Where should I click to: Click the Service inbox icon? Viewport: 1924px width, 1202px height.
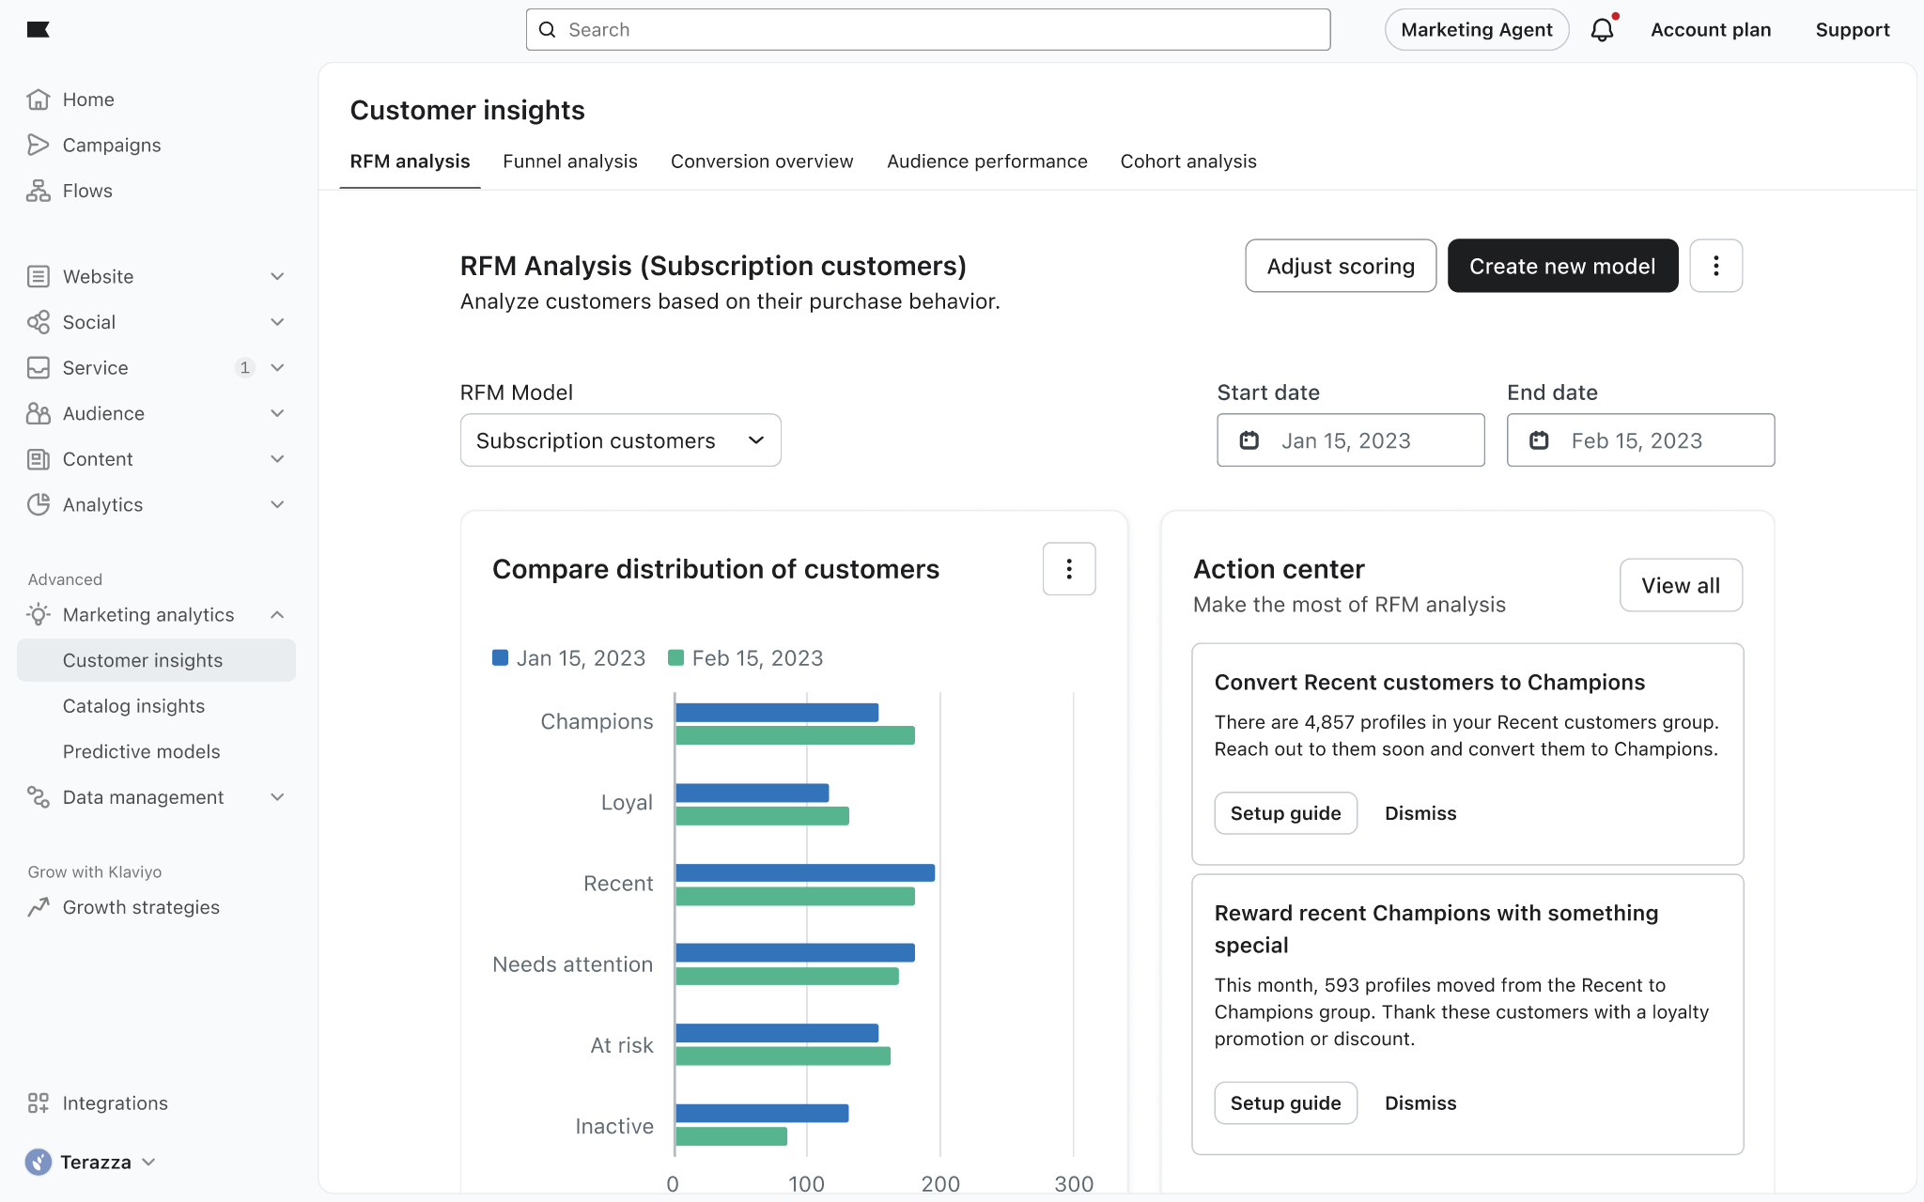pyautogui.click(x=39, y=367)
